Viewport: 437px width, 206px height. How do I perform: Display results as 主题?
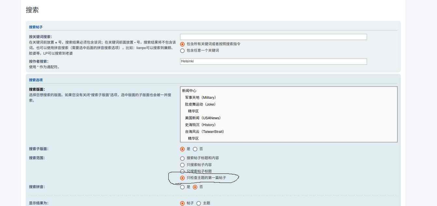[199, 203]
